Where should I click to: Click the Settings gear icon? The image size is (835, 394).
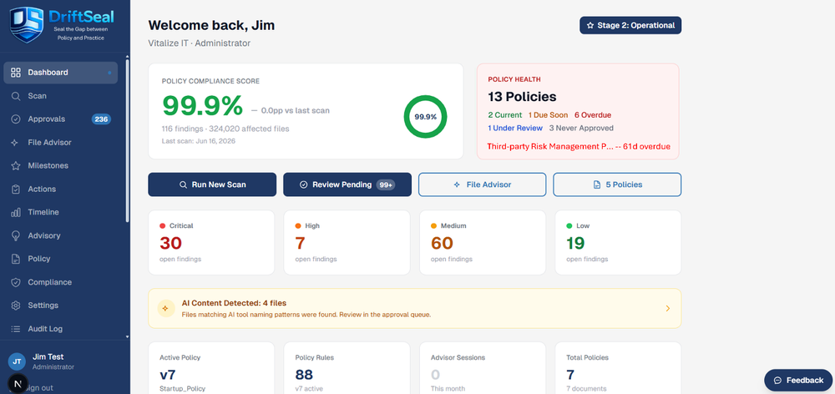(x=16, y=306)
